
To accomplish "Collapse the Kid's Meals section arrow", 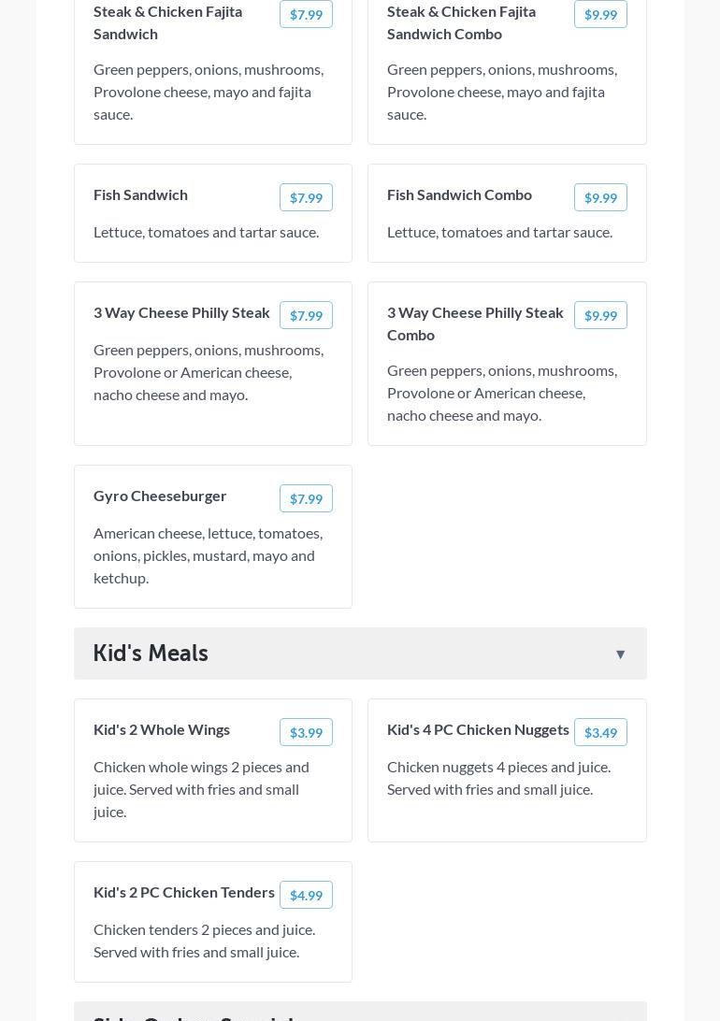I will pos(620,654).
